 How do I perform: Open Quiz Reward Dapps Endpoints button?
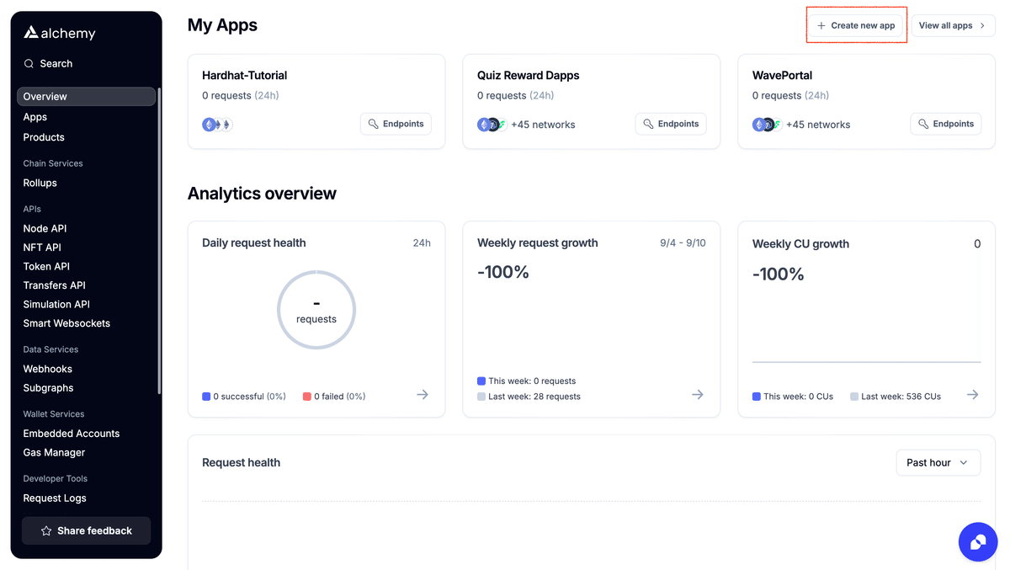(671, 124)
